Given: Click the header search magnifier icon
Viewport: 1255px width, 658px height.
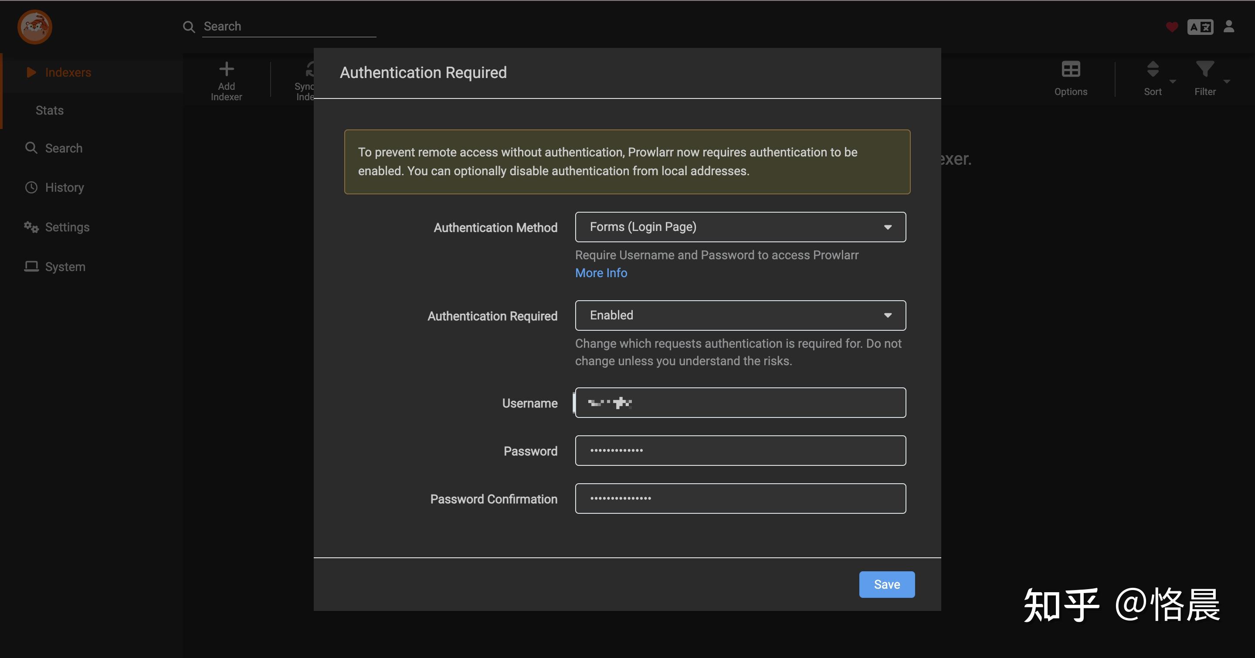Looking at the screenshot, I should 189,27.
